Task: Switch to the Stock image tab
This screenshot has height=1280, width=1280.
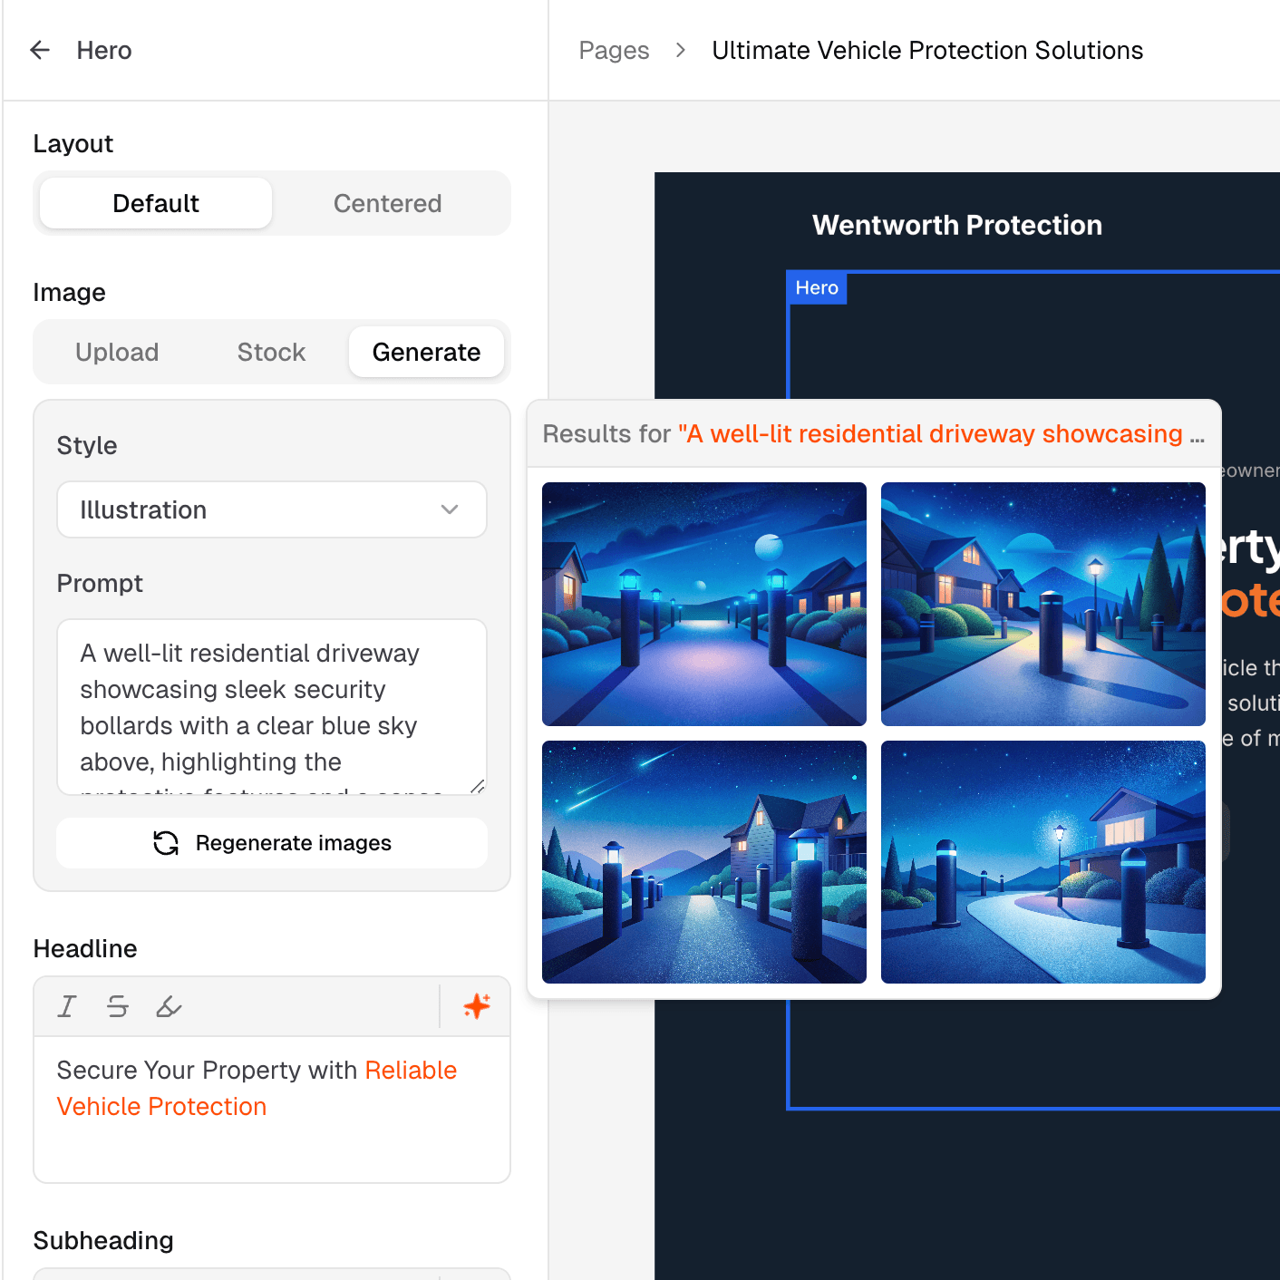Action: (270, 352)
